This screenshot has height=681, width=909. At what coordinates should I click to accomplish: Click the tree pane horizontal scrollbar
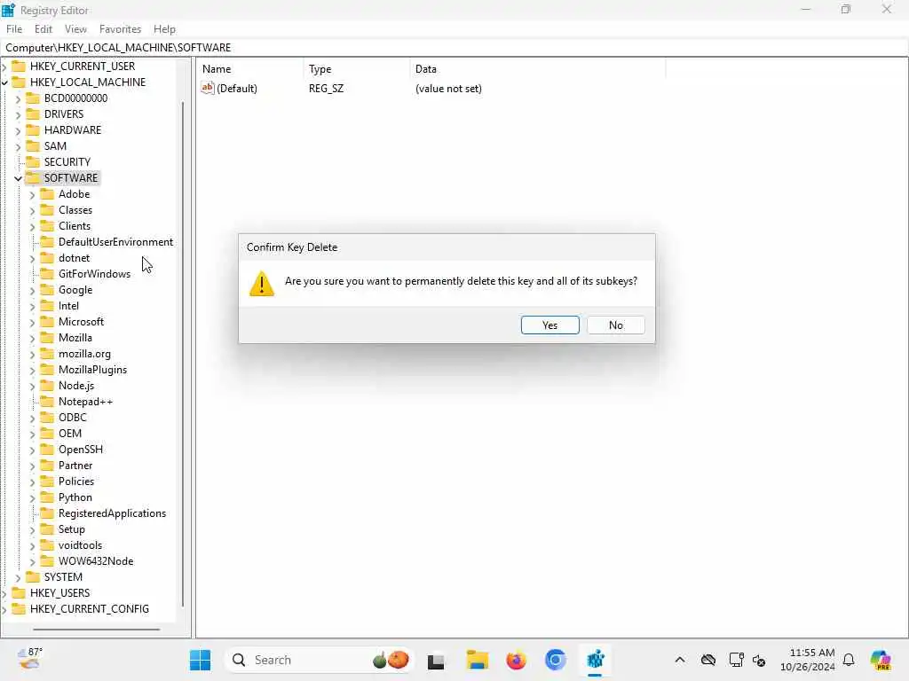(96, 629)
